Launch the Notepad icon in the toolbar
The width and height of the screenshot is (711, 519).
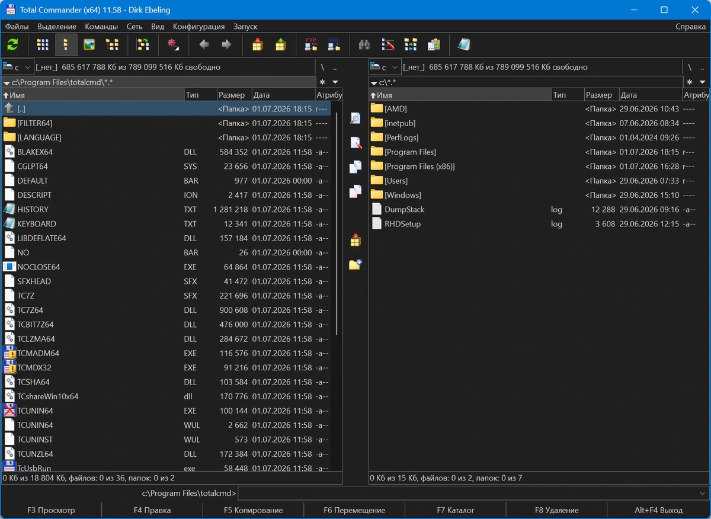click(464, 44)
